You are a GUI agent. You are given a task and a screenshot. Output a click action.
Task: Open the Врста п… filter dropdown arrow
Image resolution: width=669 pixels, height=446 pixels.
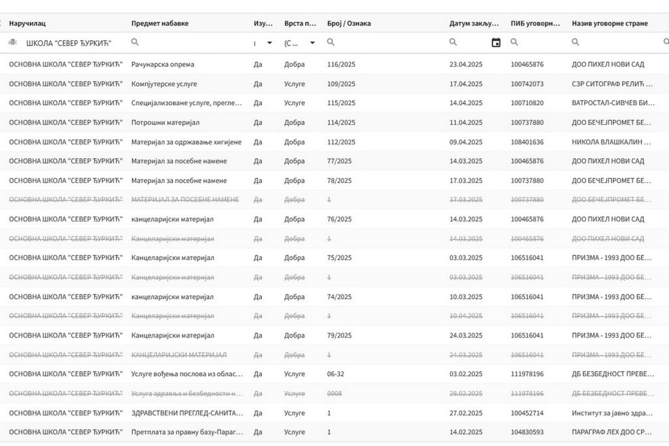point(312,42)
